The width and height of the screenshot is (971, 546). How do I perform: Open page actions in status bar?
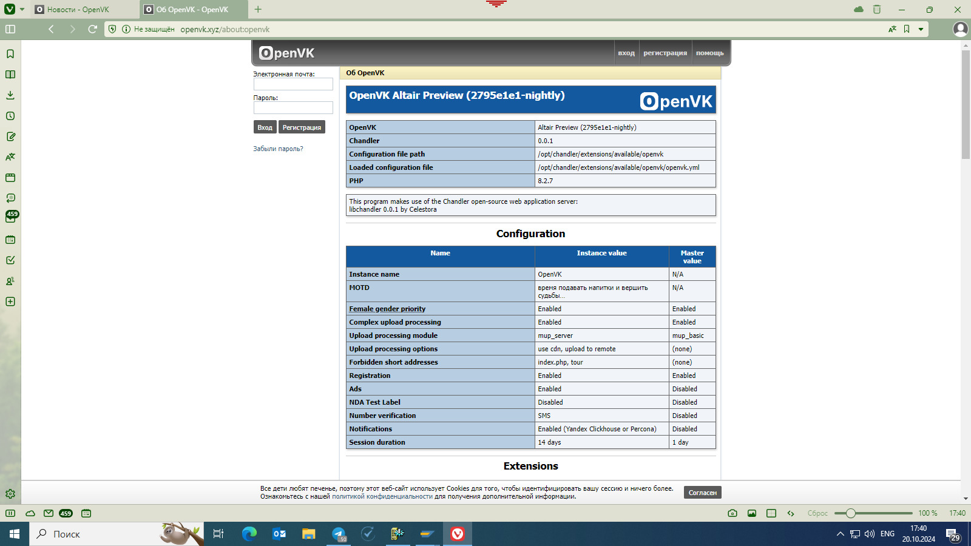click(791, 513)
